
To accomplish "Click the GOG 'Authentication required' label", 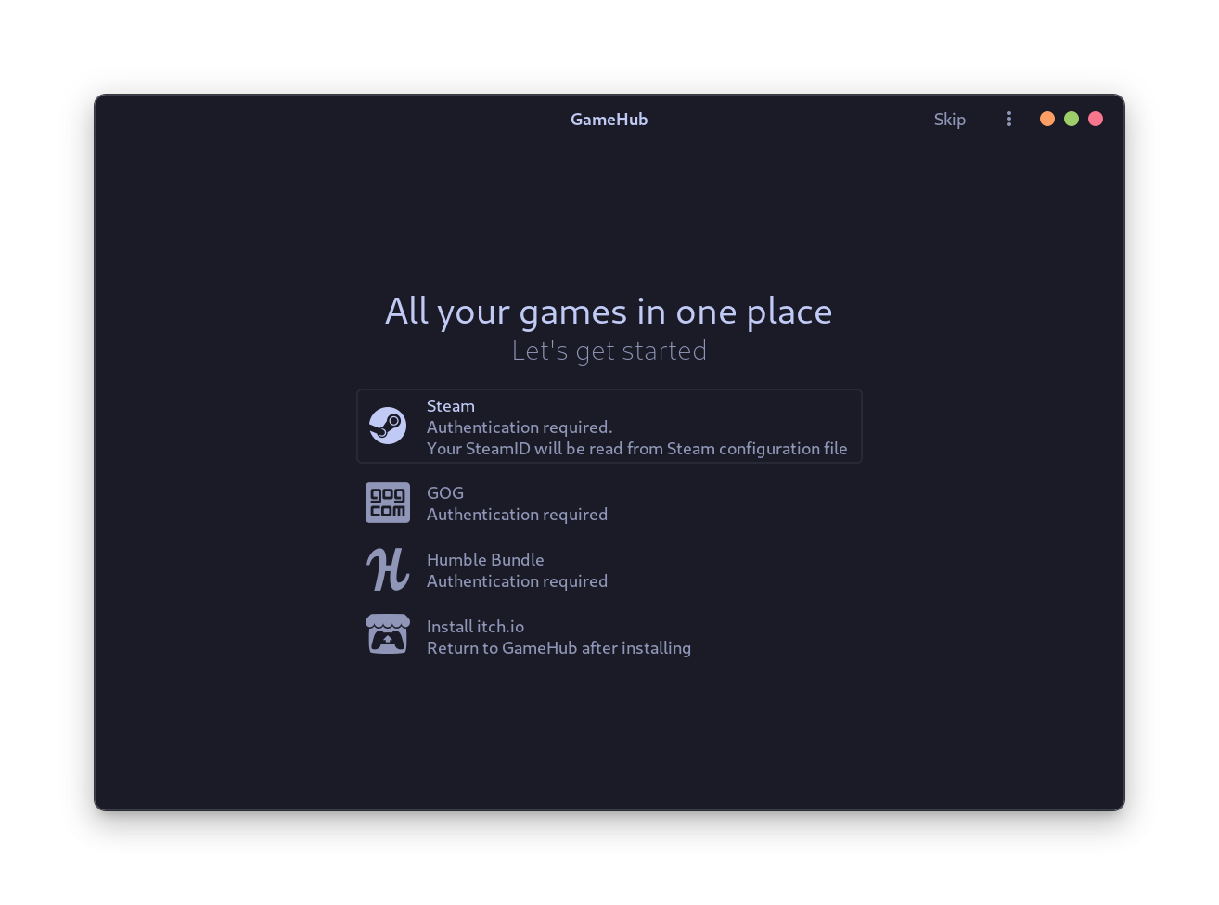I will pyautogui.click(x=517, y=514).
